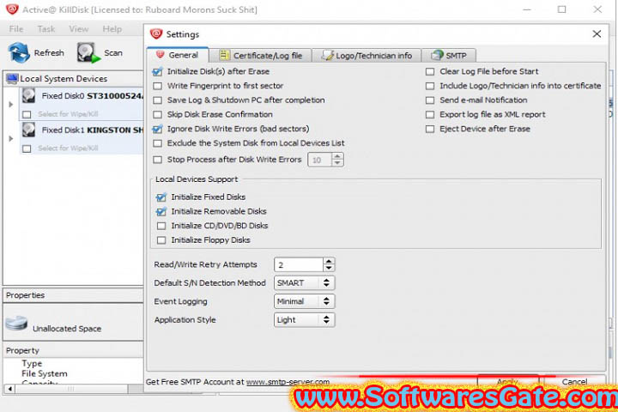Enable Save Log & Shutdown PC after completion
The height and width of the screenshot is (412, 618).
(x=157, y=100)
